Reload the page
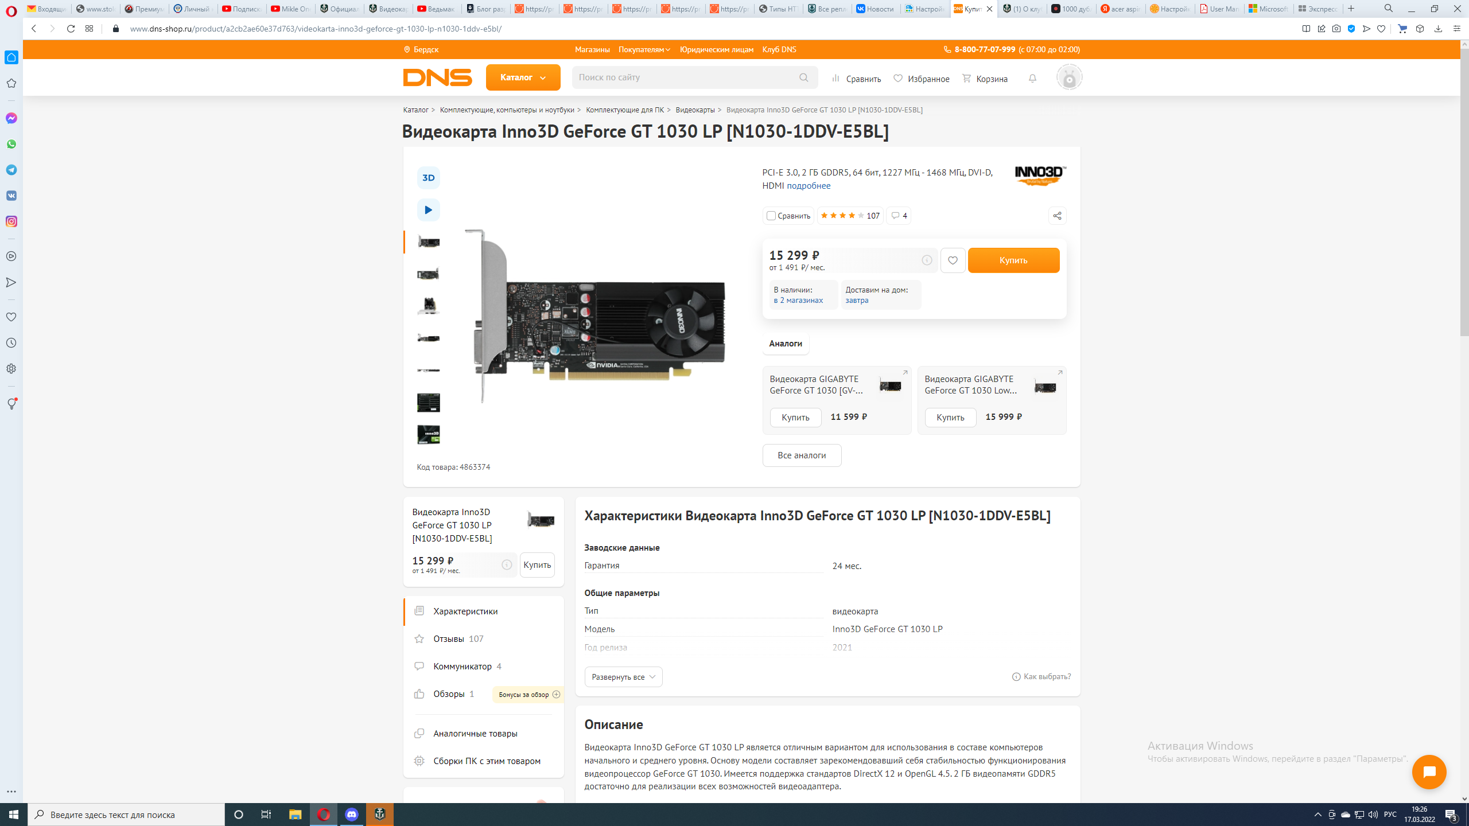This screenshot has height=826, width=1469. click(x=71, y=29)
